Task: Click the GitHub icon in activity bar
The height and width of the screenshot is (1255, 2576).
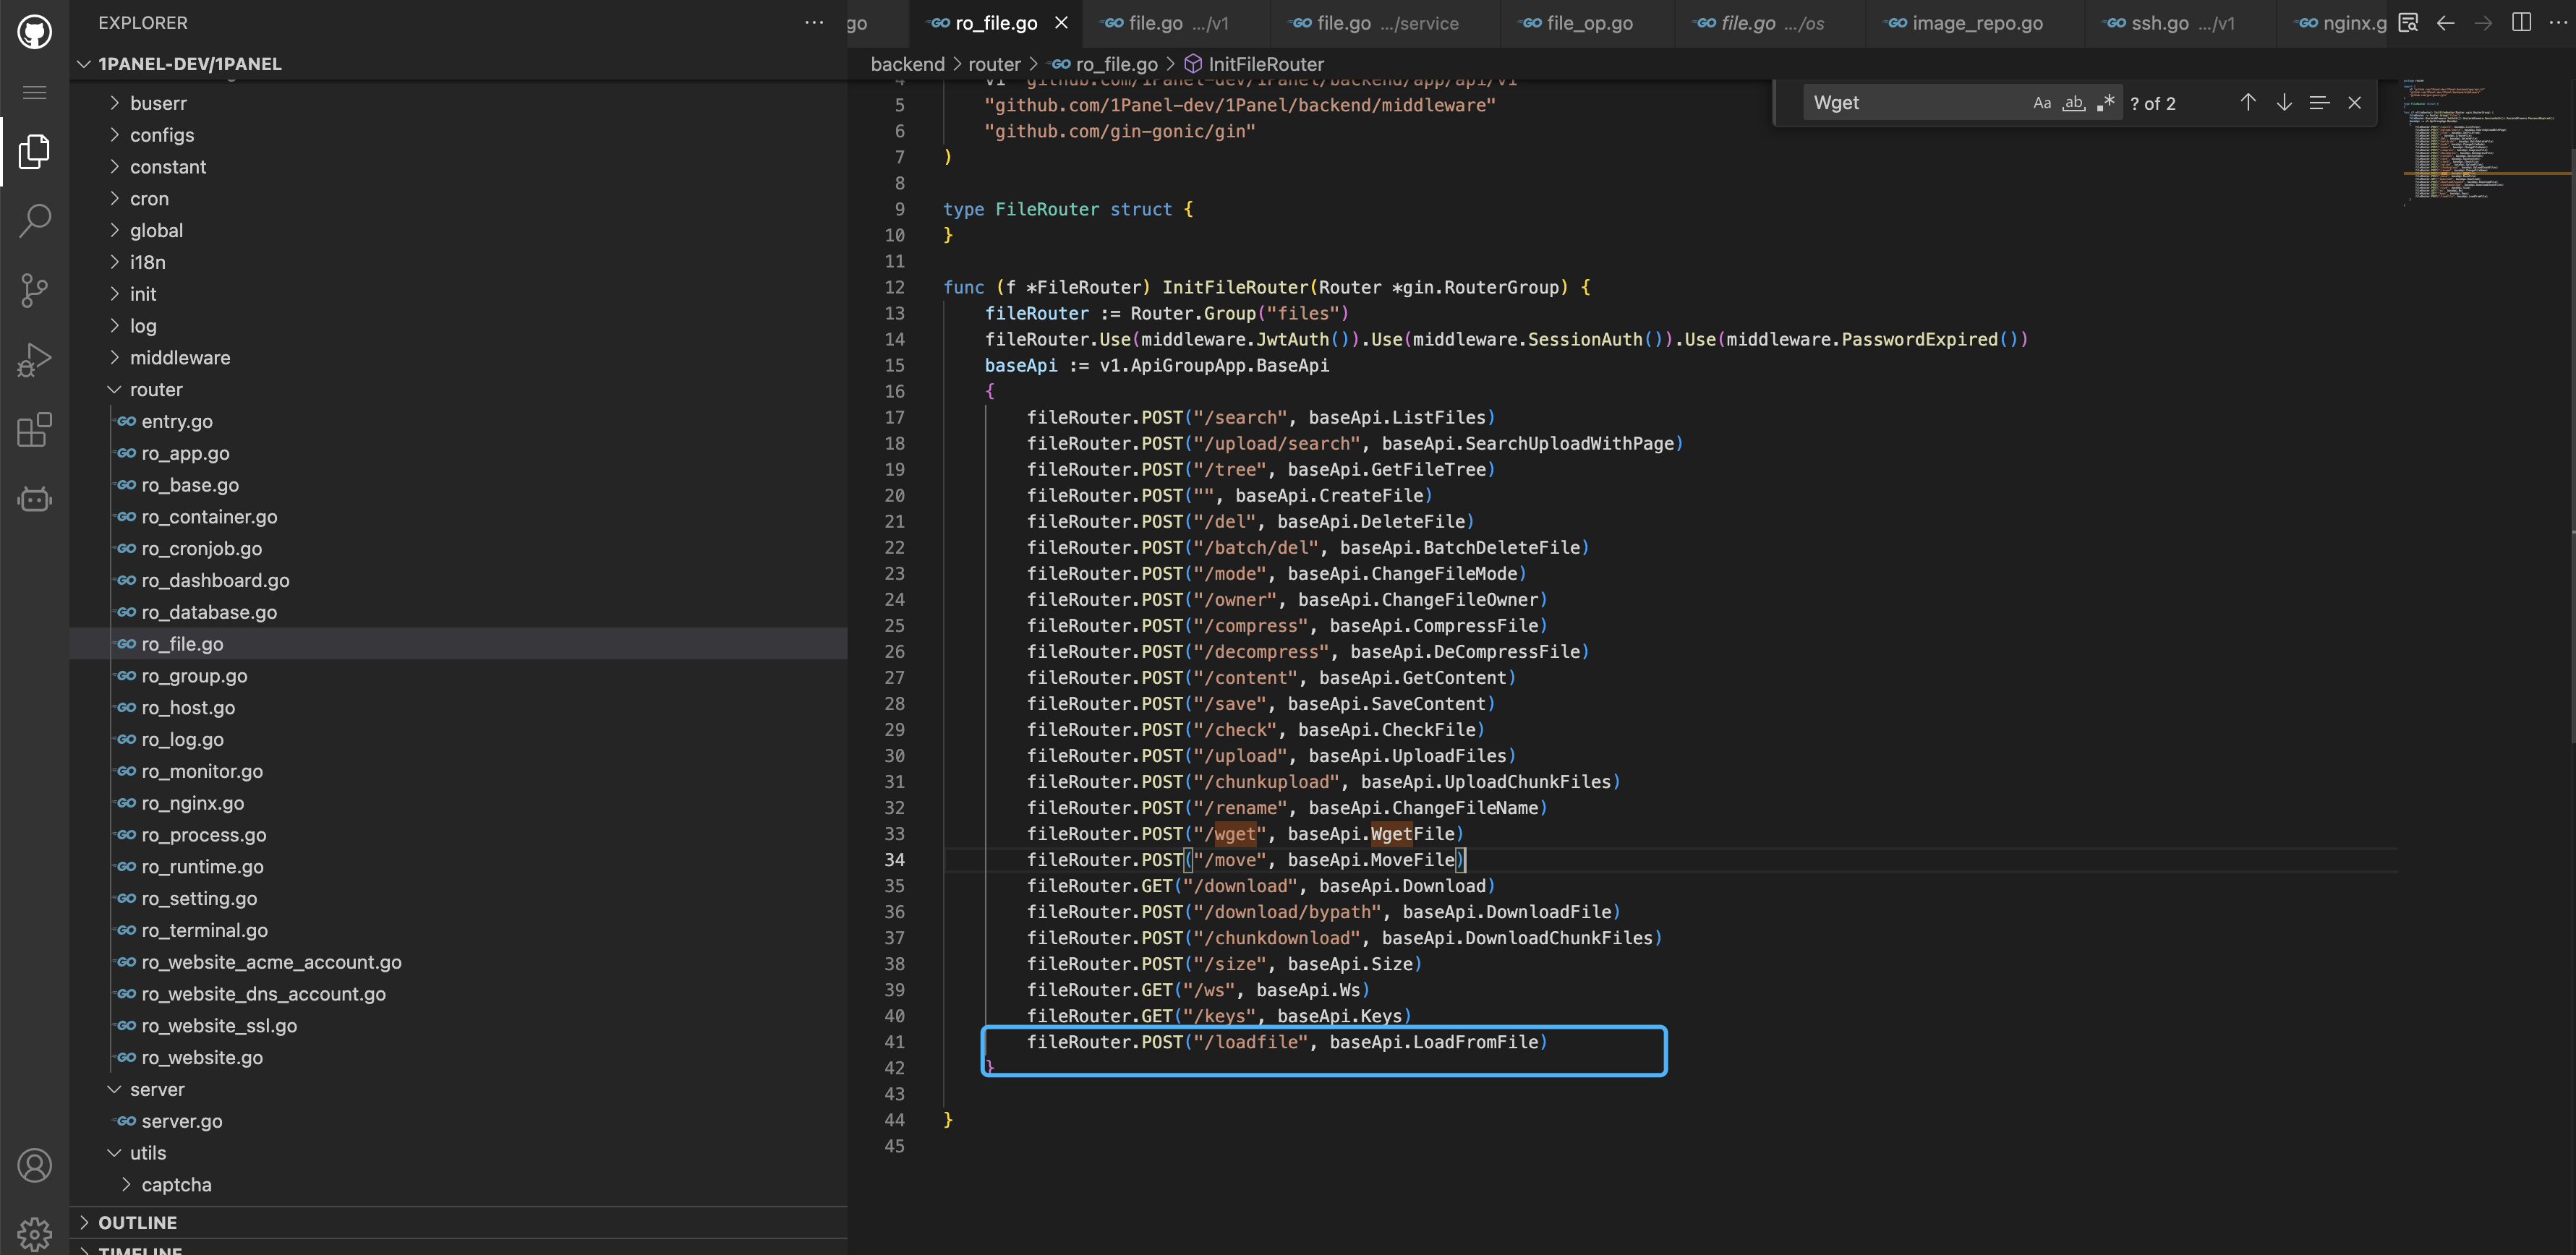Action: click(35, 31)
